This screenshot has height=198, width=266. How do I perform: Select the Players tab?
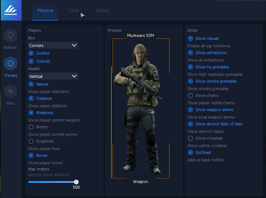pos(45,10)
